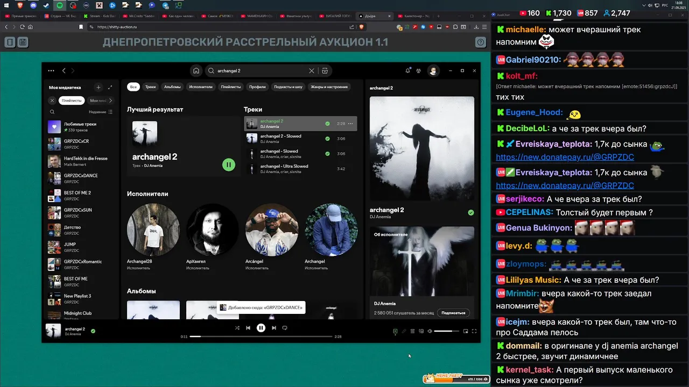Toggle saved checkmark in Now Playing panel
This screenshot has height=387, width=689.
471,213
